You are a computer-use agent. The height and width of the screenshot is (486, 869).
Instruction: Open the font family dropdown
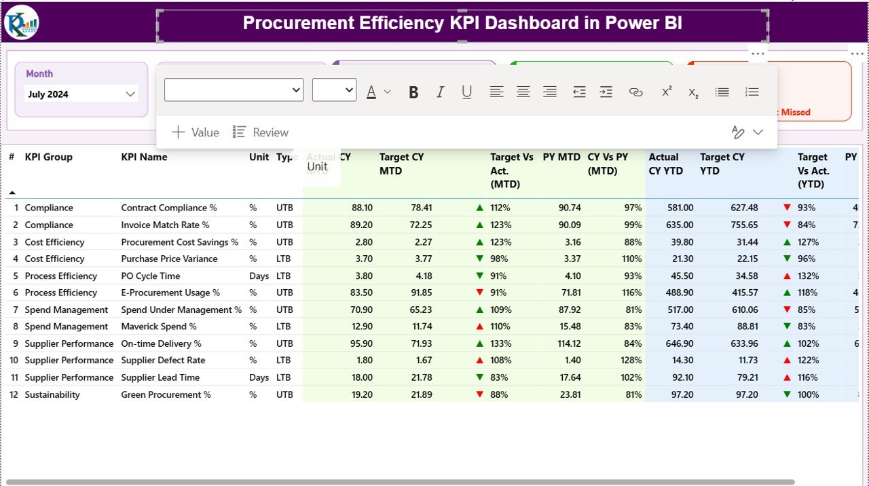coord(234,90)
